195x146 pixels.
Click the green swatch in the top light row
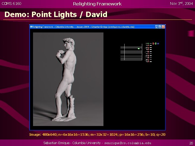(x=148, y=44)
